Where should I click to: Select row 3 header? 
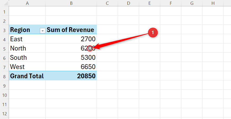tap(4, 30)
